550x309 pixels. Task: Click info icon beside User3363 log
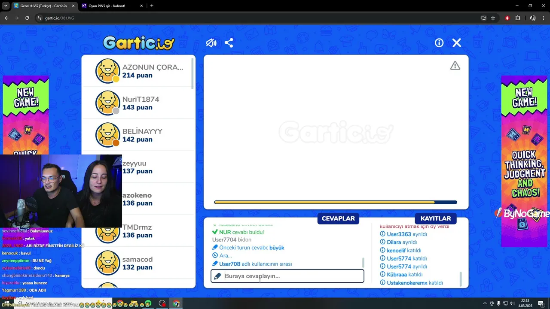[x=382, y=234]
